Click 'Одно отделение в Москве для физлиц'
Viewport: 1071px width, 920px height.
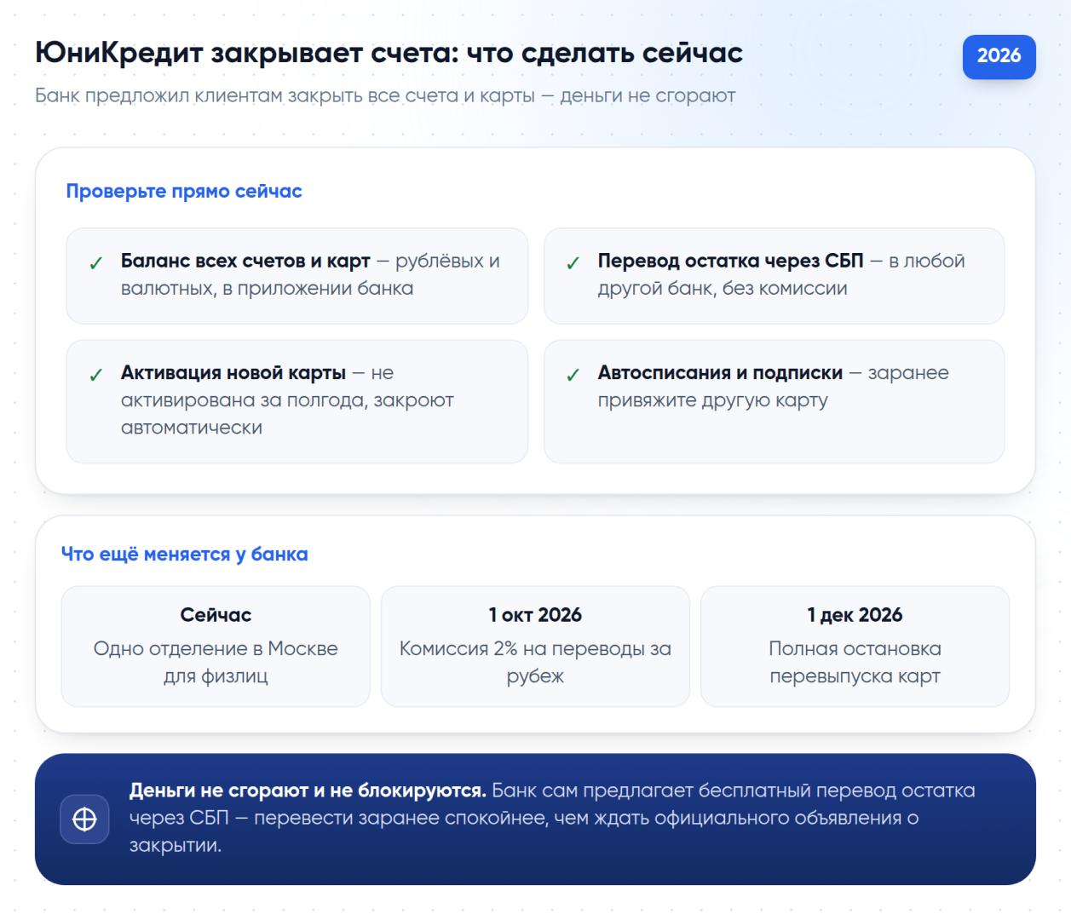tap(216, 662)
